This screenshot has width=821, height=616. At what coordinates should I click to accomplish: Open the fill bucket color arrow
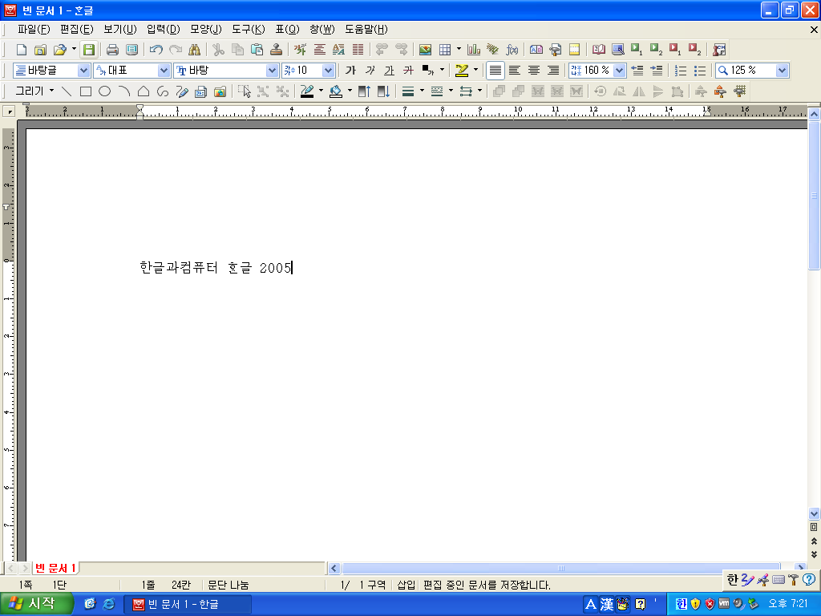coord(350,91)
